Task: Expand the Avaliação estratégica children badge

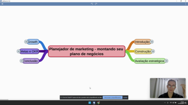Action: (166, 61)
